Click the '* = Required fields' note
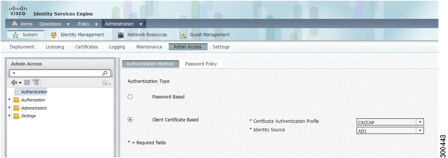This screenshot has height=158, width=448. pyautogui.click(x=146, y=143)
